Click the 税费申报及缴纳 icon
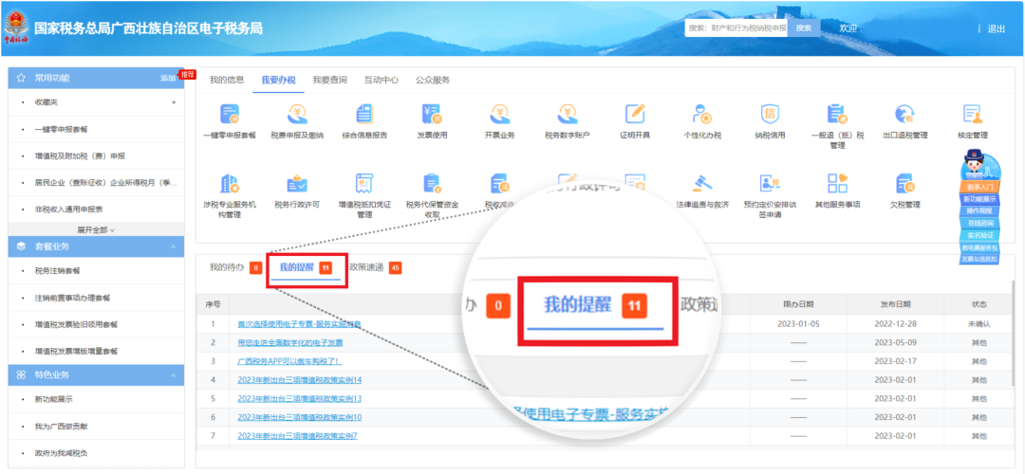The height and width of the screenshot is (474, 1025). (297, 116)
